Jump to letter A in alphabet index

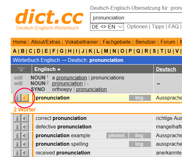[x=15, y=51]
